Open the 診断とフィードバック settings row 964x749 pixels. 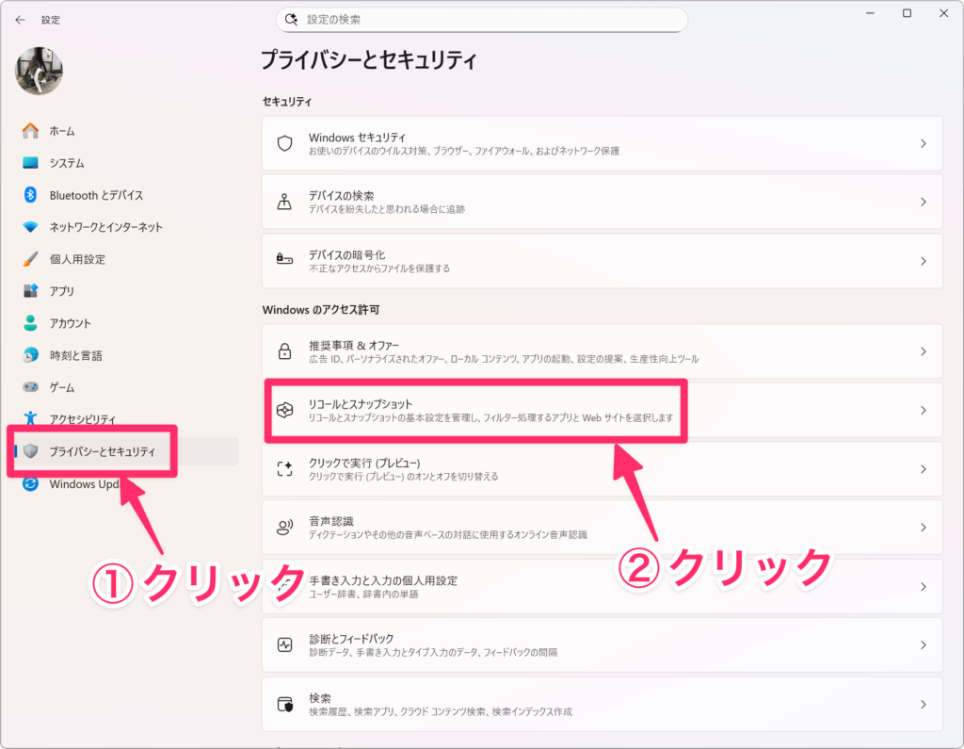(x=602, y=645)
